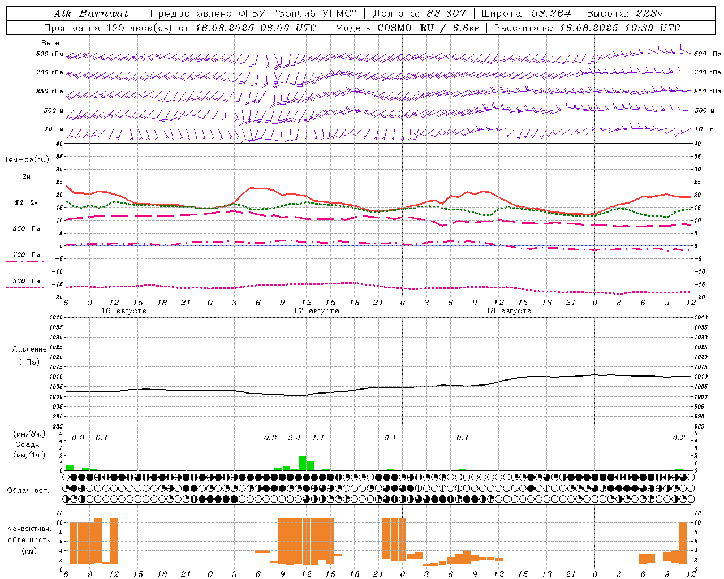
Task: Click the '2м' temperature legend entry
Action: click(x=27, y=177)
